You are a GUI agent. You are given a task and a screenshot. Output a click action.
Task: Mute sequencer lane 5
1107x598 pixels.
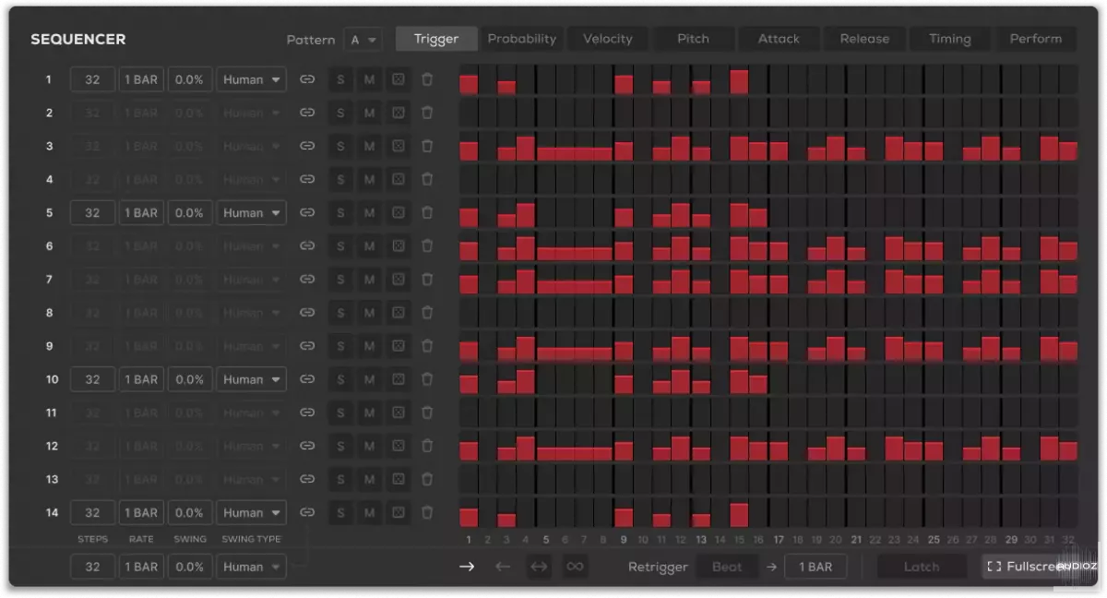coord(369,213)
